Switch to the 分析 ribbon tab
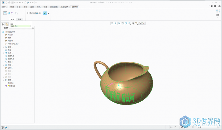The width and height of the screenshot is (222, 130). pyautogui.click(x=19, y=6)
